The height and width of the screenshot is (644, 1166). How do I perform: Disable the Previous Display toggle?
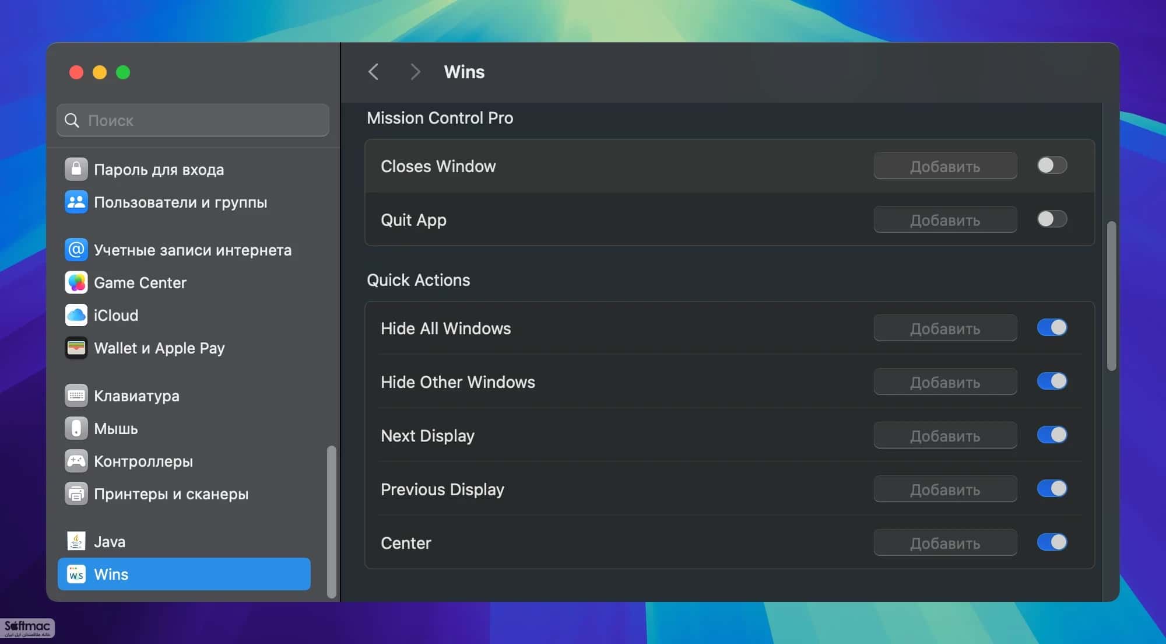(1052, 489)
